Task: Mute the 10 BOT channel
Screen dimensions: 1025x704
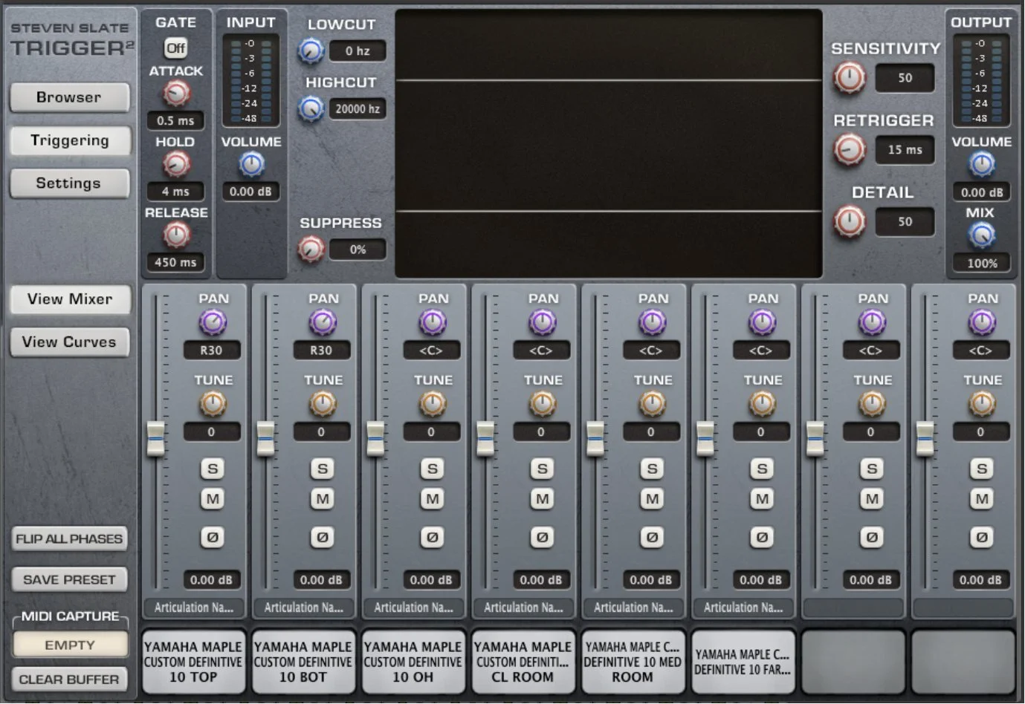Action: [323, 499]
